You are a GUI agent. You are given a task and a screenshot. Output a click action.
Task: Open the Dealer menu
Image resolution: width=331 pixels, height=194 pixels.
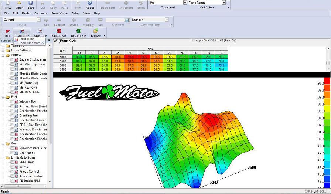pyautogui.click(x=26, y=13)
